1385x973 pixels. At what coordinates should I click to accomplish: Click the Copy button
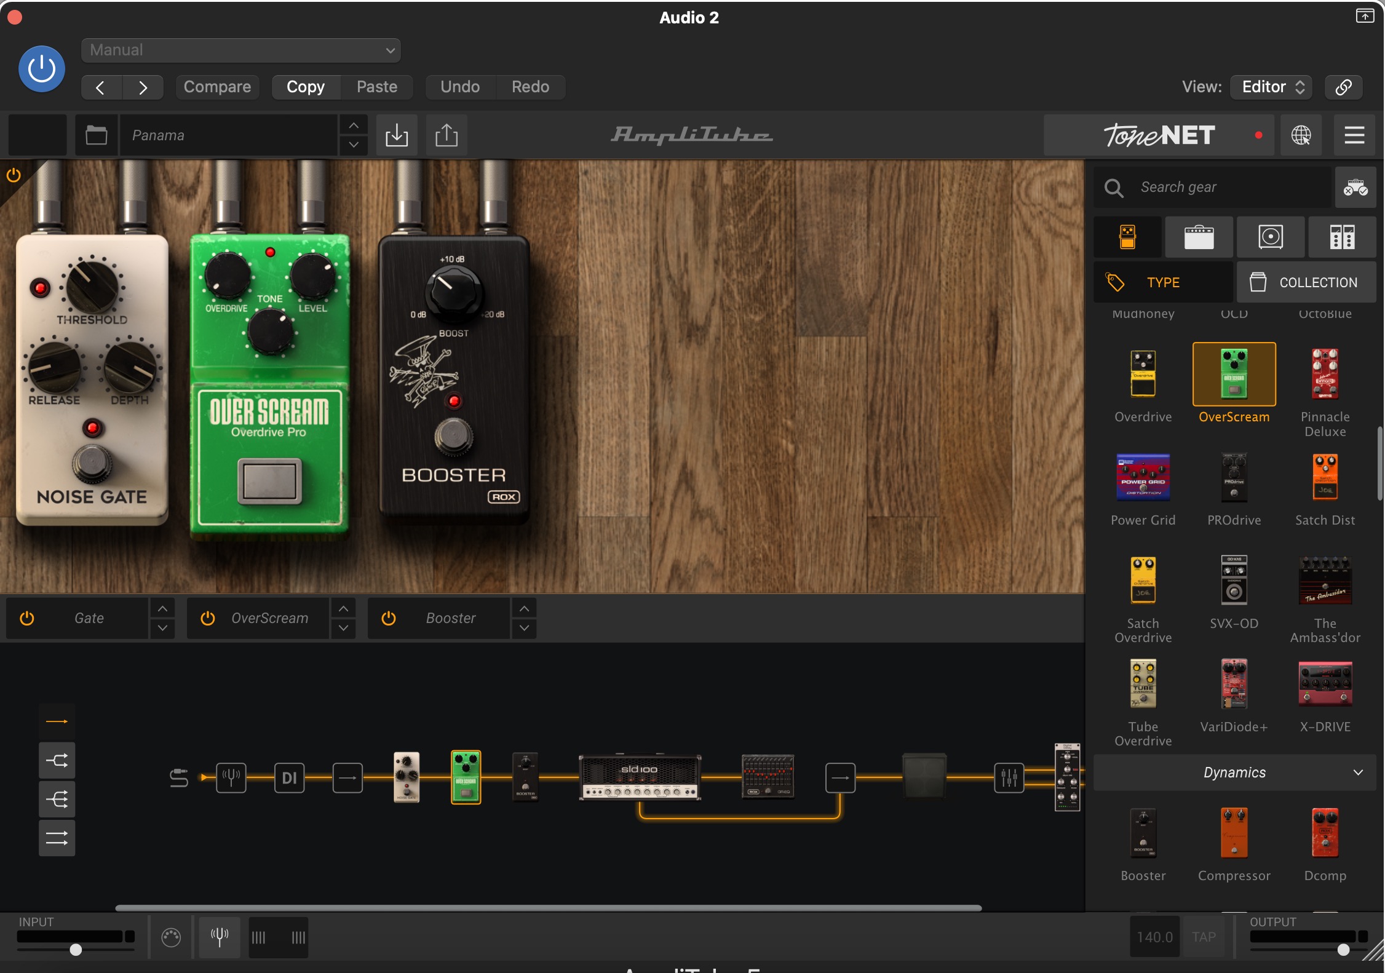(x=306, y=87)
